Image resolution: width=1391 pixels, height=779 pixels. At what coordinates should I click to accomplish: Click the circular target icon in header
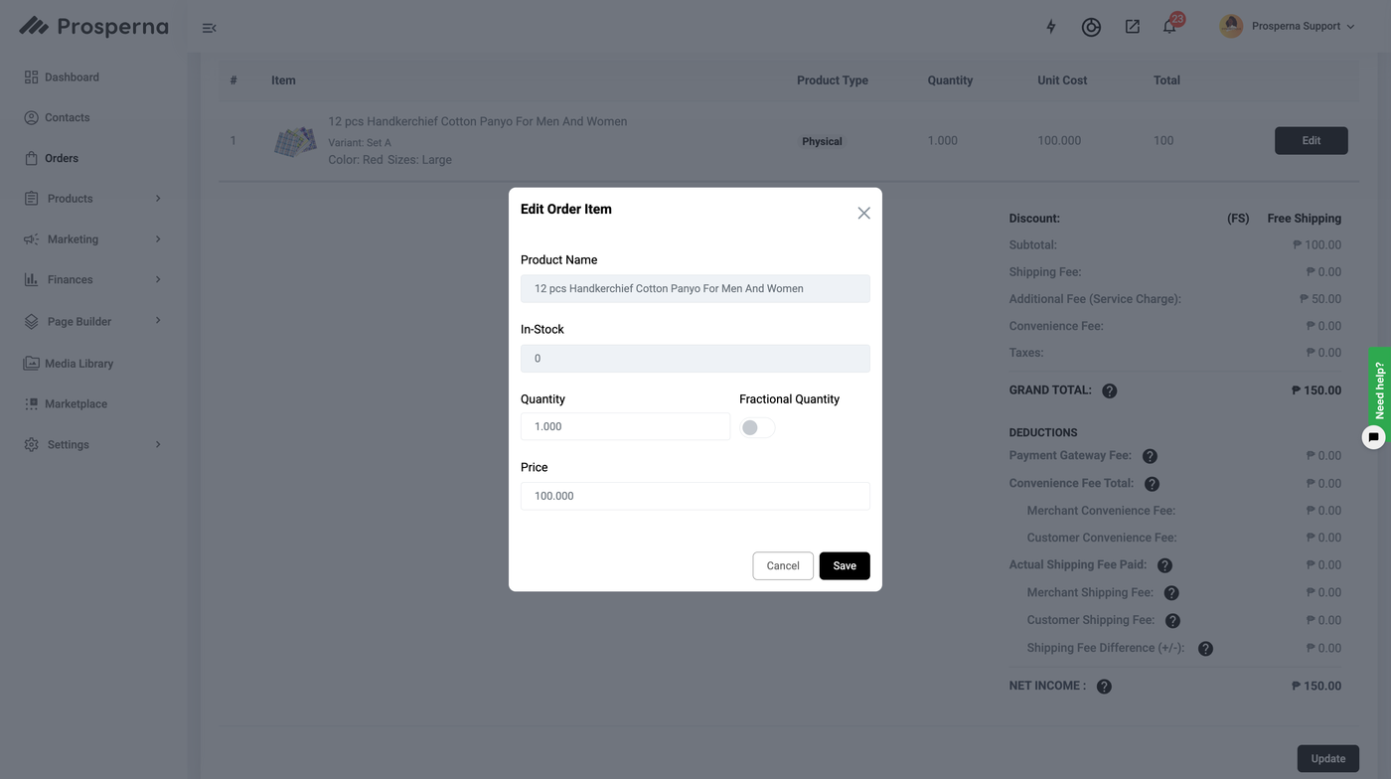point(1091,27)
